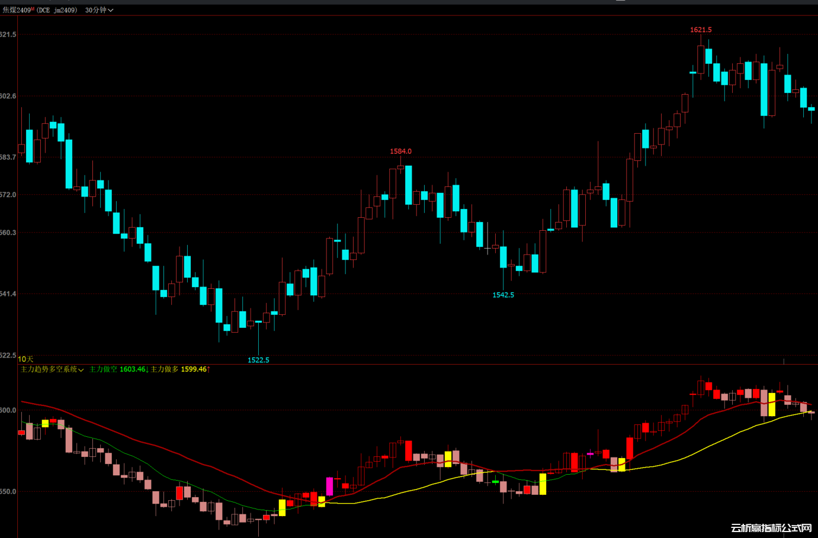Click the 1522.5 lowest price label
Screen dimensions: 818x538
258,360
